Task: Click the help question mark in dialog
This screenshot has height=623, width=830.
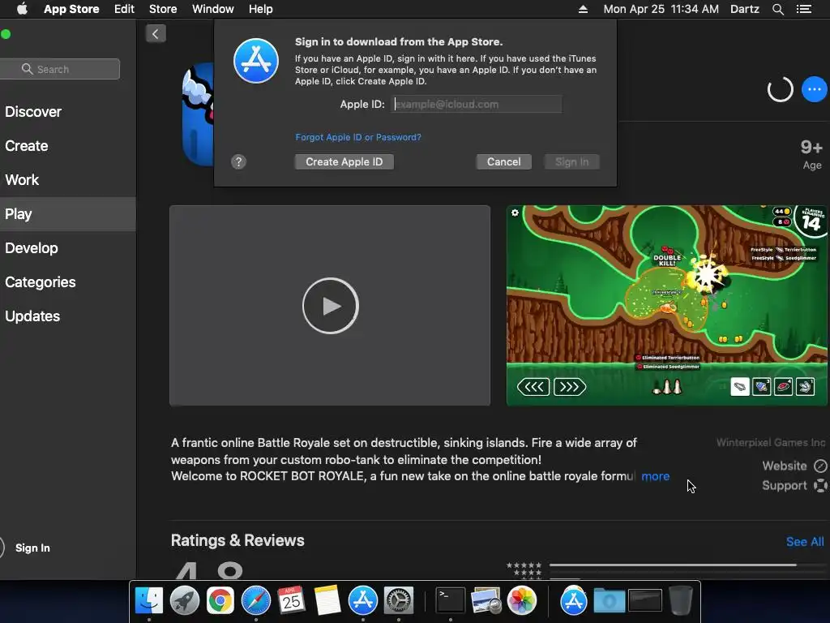Action: (239, 162)
